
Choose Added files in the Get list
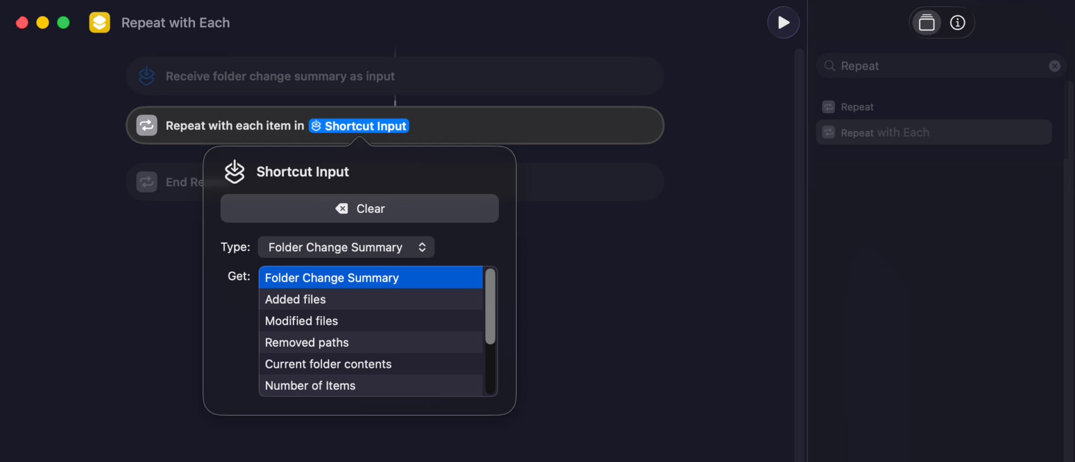[x=295, y=299]
